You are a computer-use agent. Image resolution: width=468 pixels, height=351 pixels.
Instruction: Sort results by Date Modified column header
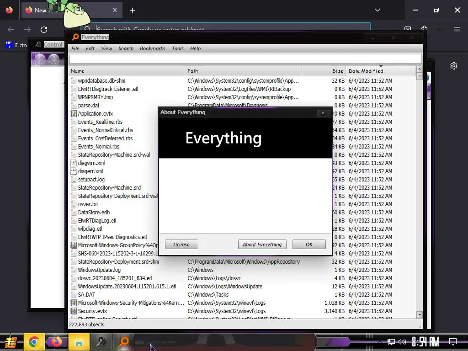click(x=381, y=71)
